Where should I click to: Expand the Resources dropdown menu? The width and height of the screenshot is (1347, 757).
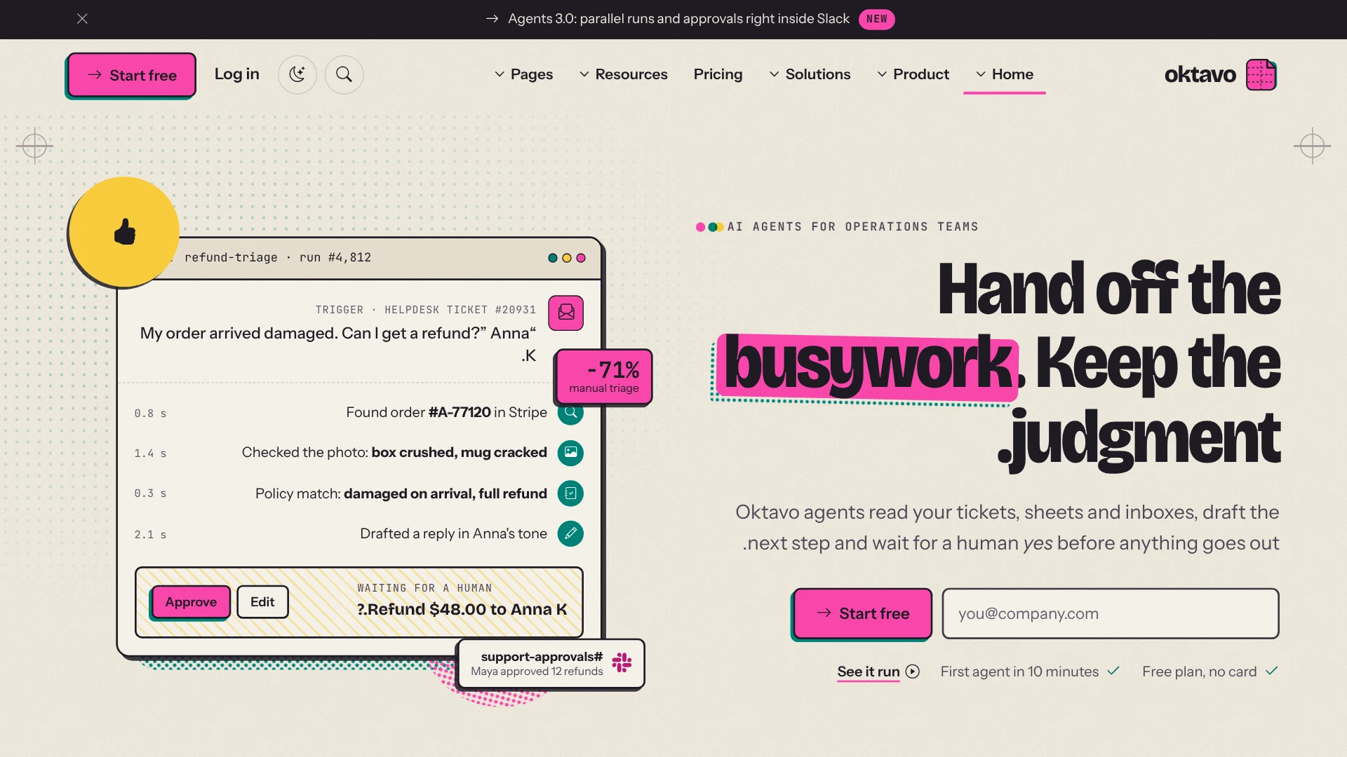click(x=623, y=74)
